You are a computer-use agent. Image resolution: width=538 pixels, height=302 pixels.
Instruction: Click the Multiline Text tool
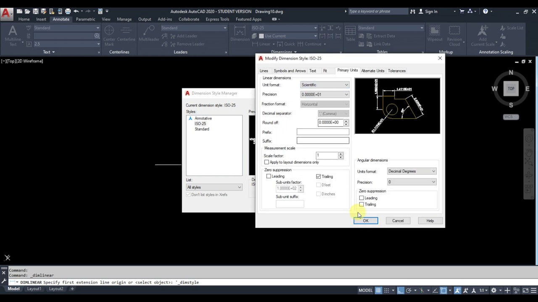[x=13, y=36]
